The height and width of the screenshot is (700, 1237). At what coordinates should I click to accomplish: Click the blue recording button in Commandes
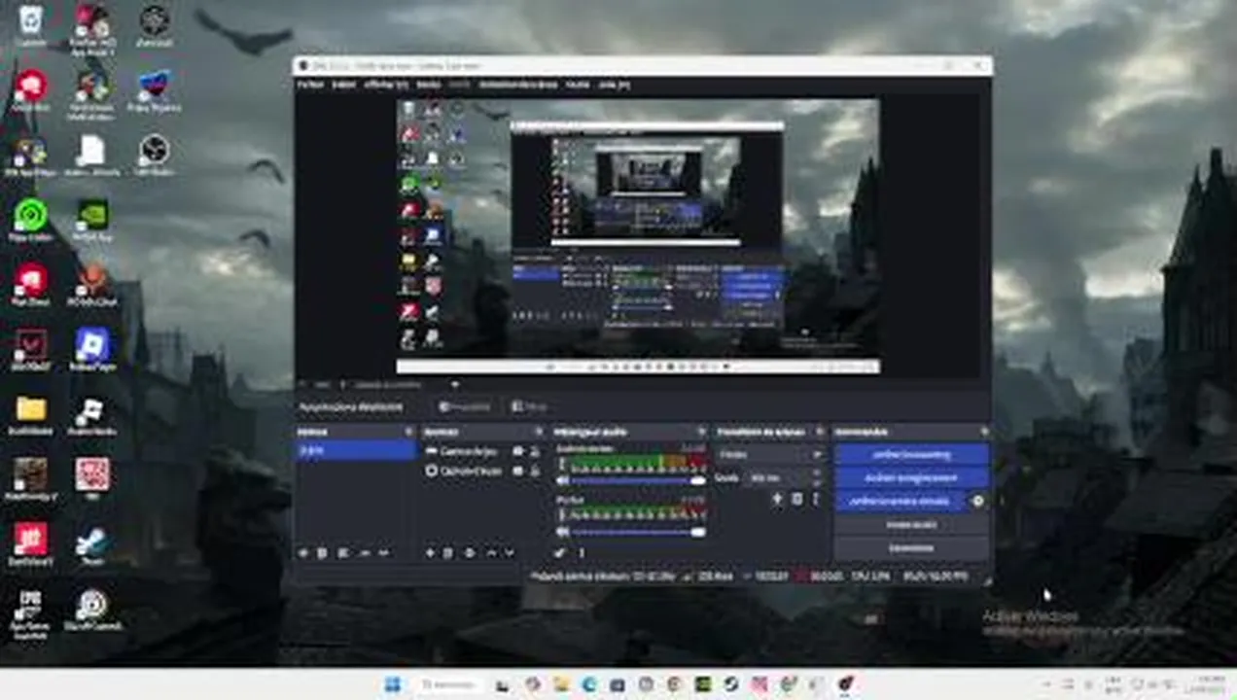coord(911,477)
